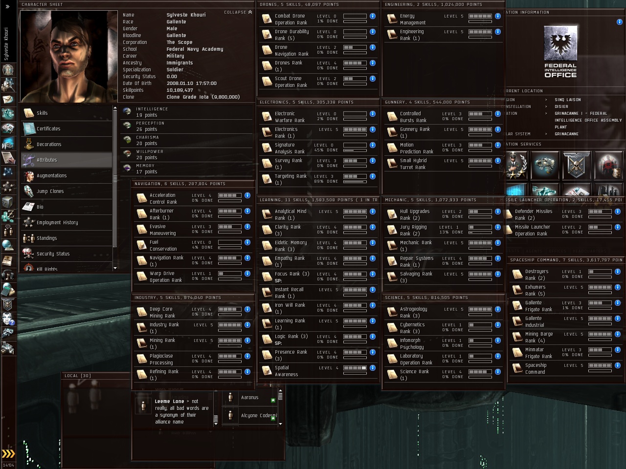Screen dimensions: 626x469
Task: Open the Standings tab
Action: [67, 238]
